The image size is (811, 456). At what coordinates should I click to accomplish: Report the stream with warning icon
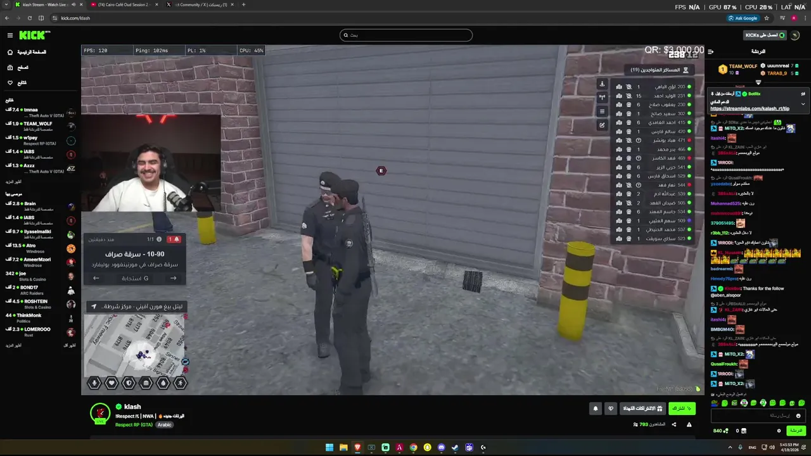689,424
